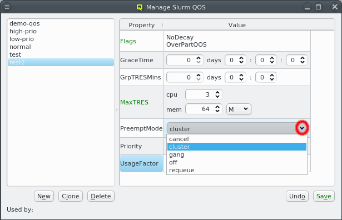Click the Property column header

tap(142, 25)
